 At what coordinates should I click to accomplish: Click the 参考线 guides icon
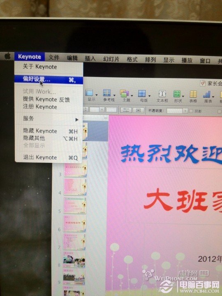click(107, 92)
